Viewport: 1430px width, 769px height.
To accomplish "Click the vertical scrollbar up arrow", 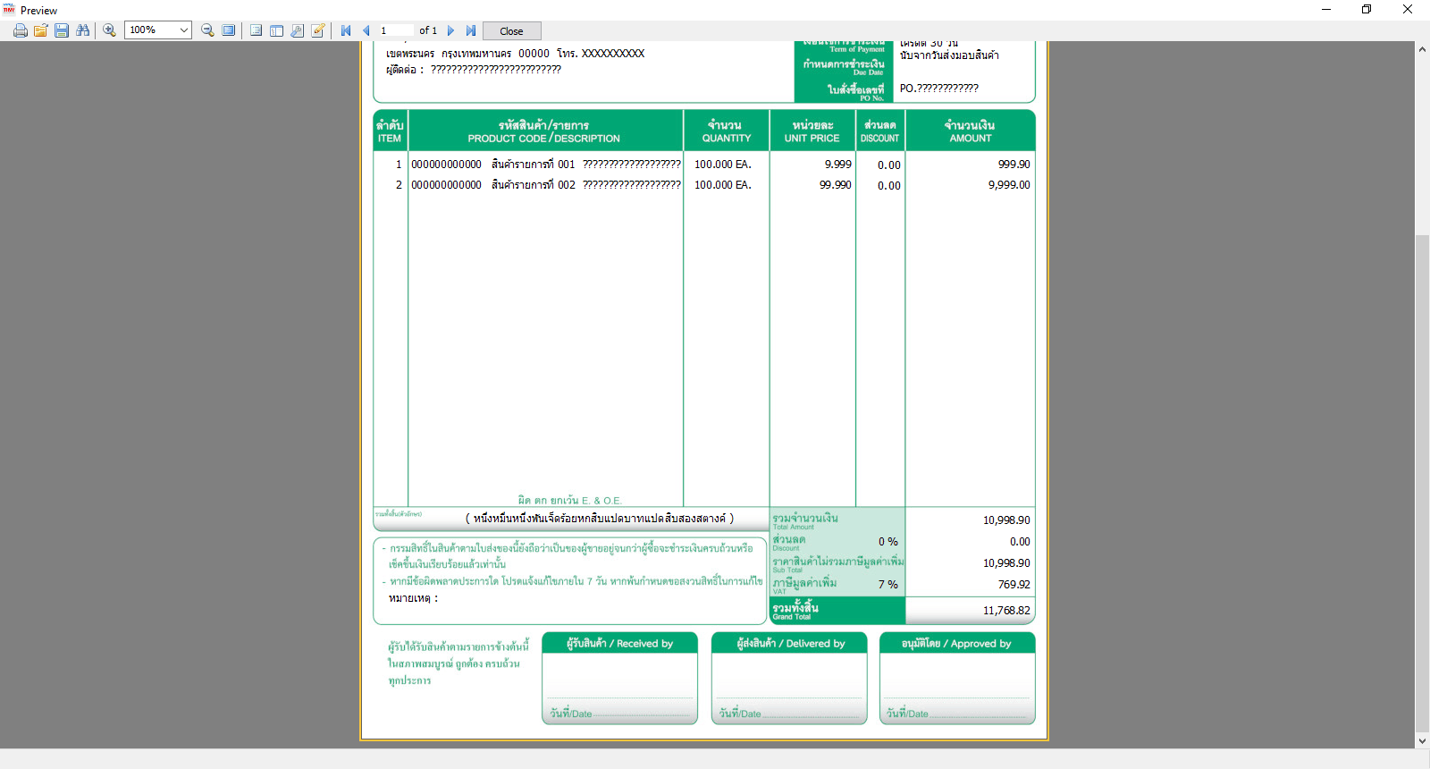I will pyautogui.click(x=1422, y=49).
